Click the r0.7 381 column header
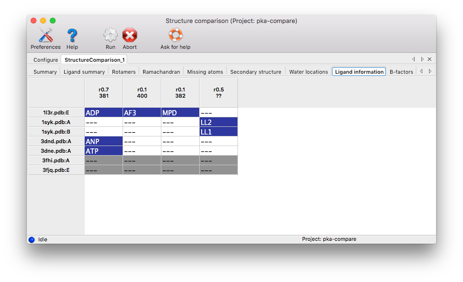The width and height of the screenshot is (463, 282). coord(103,92)
